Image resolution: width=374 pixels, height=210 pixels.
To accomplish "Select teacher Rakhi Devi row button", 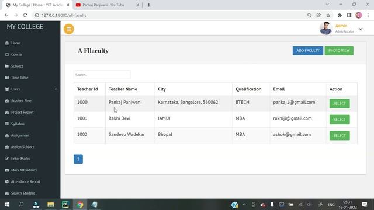I will [x=340, y=119].
